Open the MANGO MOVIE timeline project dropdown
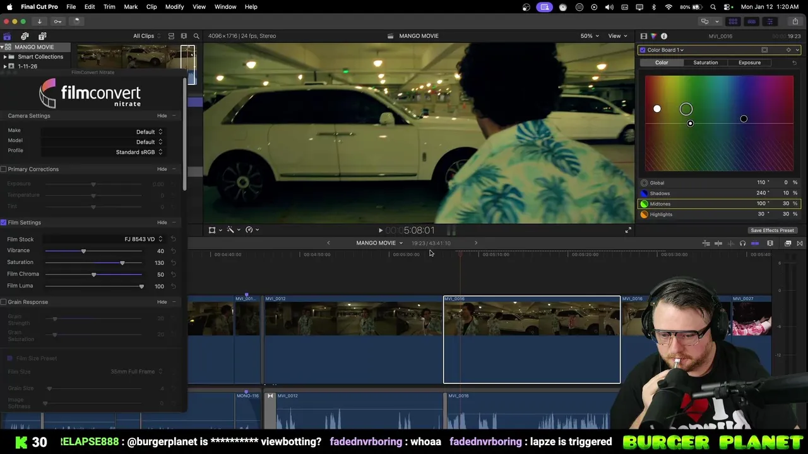Screen dimensions: 808x454 point(379,243)
